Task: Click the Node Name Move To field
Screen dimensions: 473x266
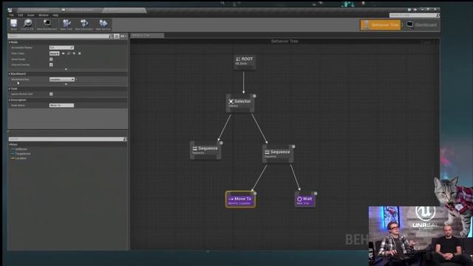Action: 61,106
